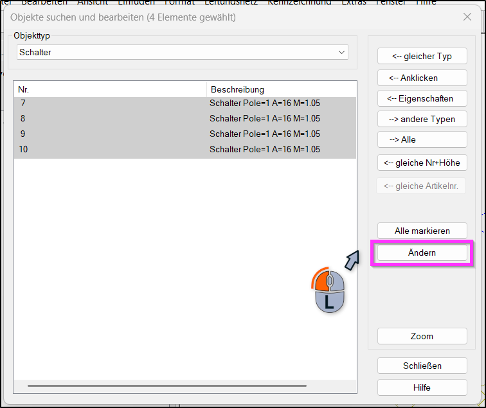486x408 pixels.
Task: Close the dialog via the Schließen button
Action: [x=422, y=366]
